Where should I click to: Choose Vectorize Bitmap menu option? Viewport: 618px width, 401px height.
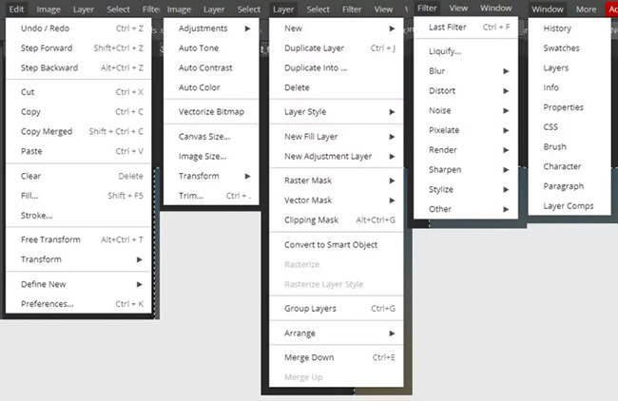[x=211, y=111]
